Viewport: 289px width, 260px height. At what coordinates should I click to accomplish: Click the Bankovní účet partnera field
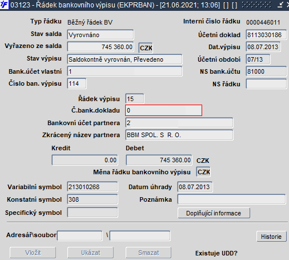coord(179,123)
